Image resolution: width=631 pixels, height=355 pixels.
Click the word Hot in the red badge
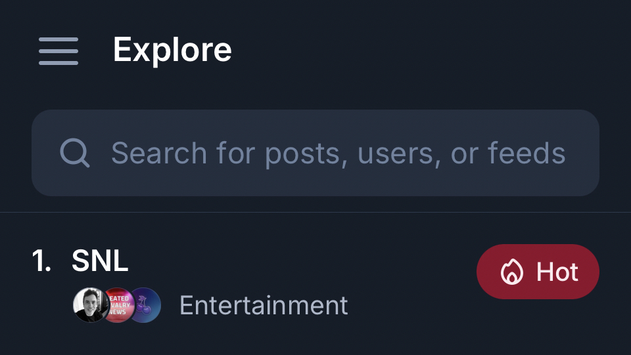point(557,272)
